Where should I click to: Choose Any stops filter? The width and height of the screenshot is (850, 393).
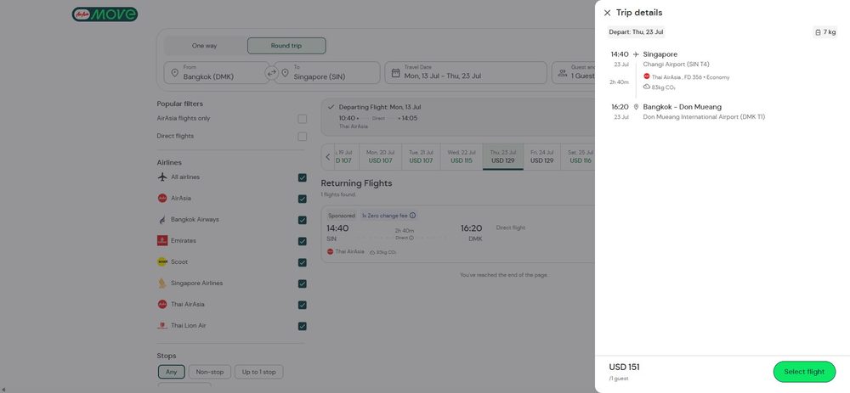click(x=172, y=372)
